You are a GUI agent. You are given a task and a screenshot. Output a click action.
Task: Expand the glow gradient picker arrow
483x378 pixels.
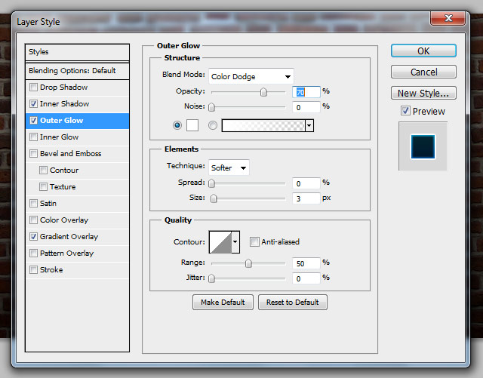(x=309, y=126)
